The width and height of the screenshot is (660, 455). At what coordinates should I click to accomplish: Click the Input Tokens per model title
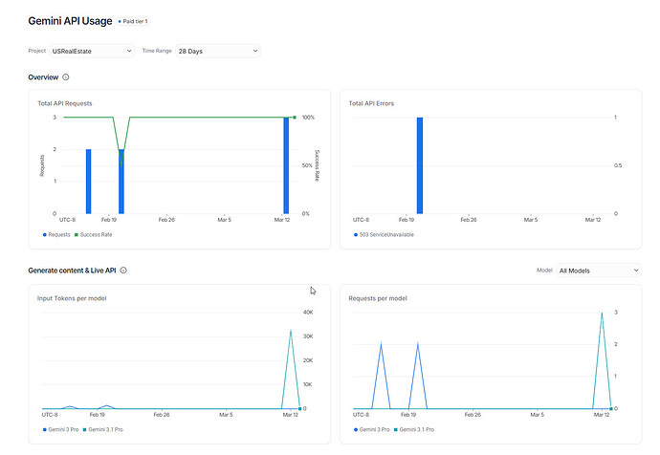pyautogui.click(x=72, y=298)
